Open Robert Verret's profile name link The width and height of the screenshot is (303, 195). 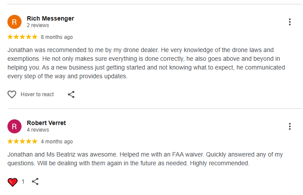tap(46, 123)
